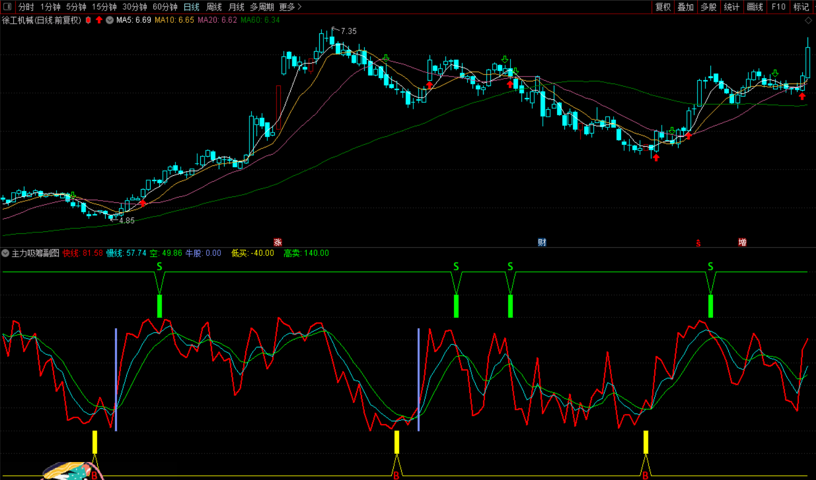Click the red S marker on event axis
Screen dimensions: 816x480
(698, 243)
